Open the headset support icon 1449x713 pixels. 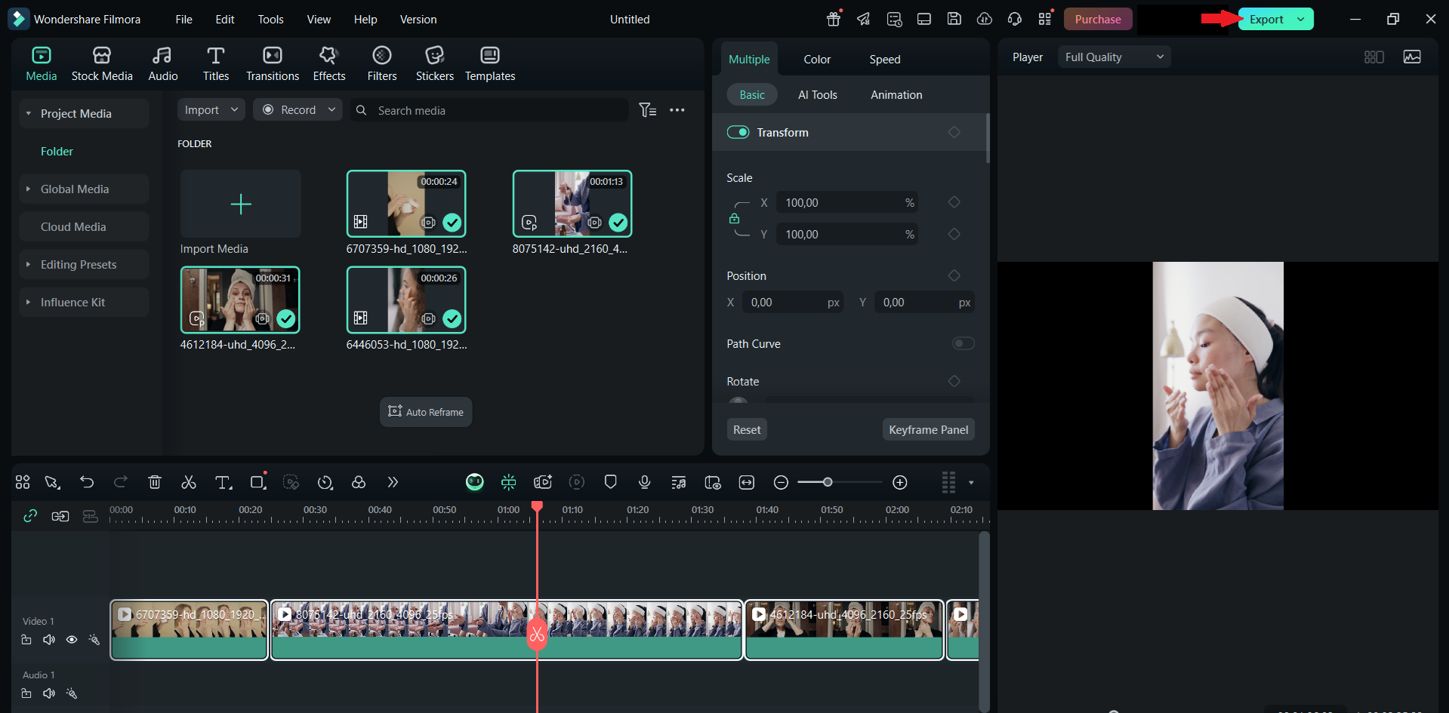click(1015, 19)
